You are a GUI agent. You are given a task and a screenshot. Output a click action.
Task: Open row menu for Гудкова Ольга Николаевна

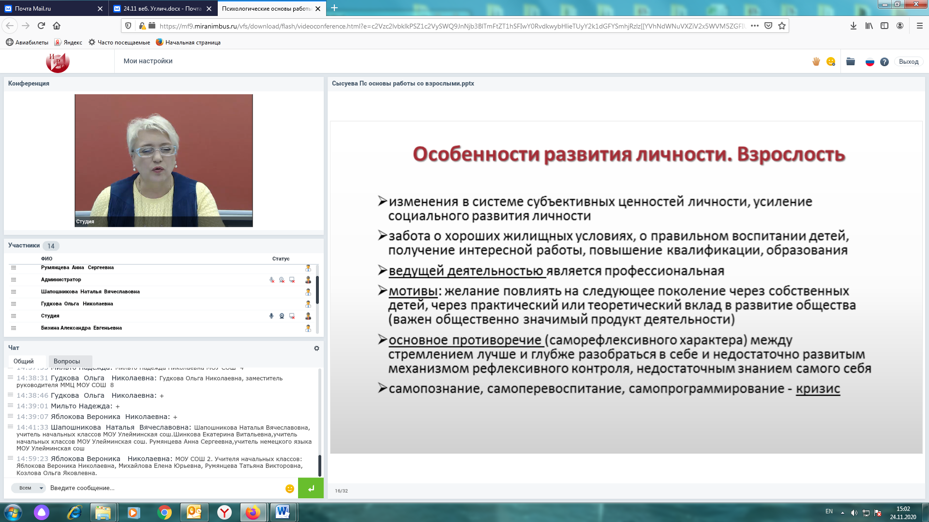point(14,304)
